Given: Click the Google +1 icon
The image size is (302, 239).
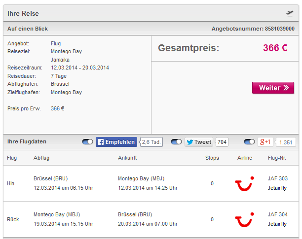Looking at the screenshot, I should 265,142.
